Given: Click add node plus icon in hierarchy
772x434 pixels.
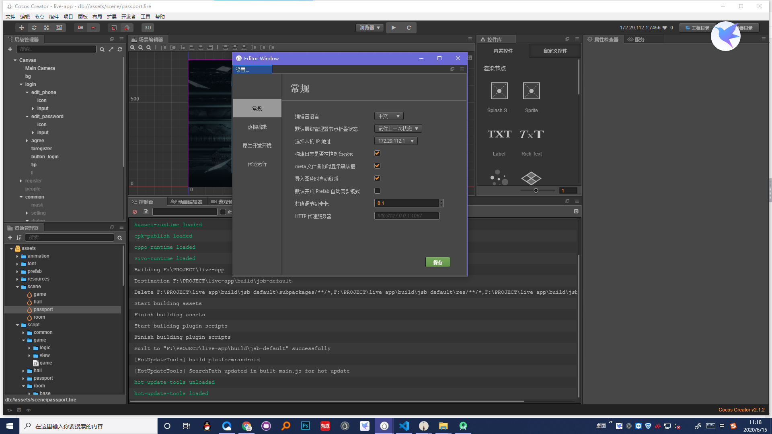Looking at the screenshot, I should (x=10, y=49).
